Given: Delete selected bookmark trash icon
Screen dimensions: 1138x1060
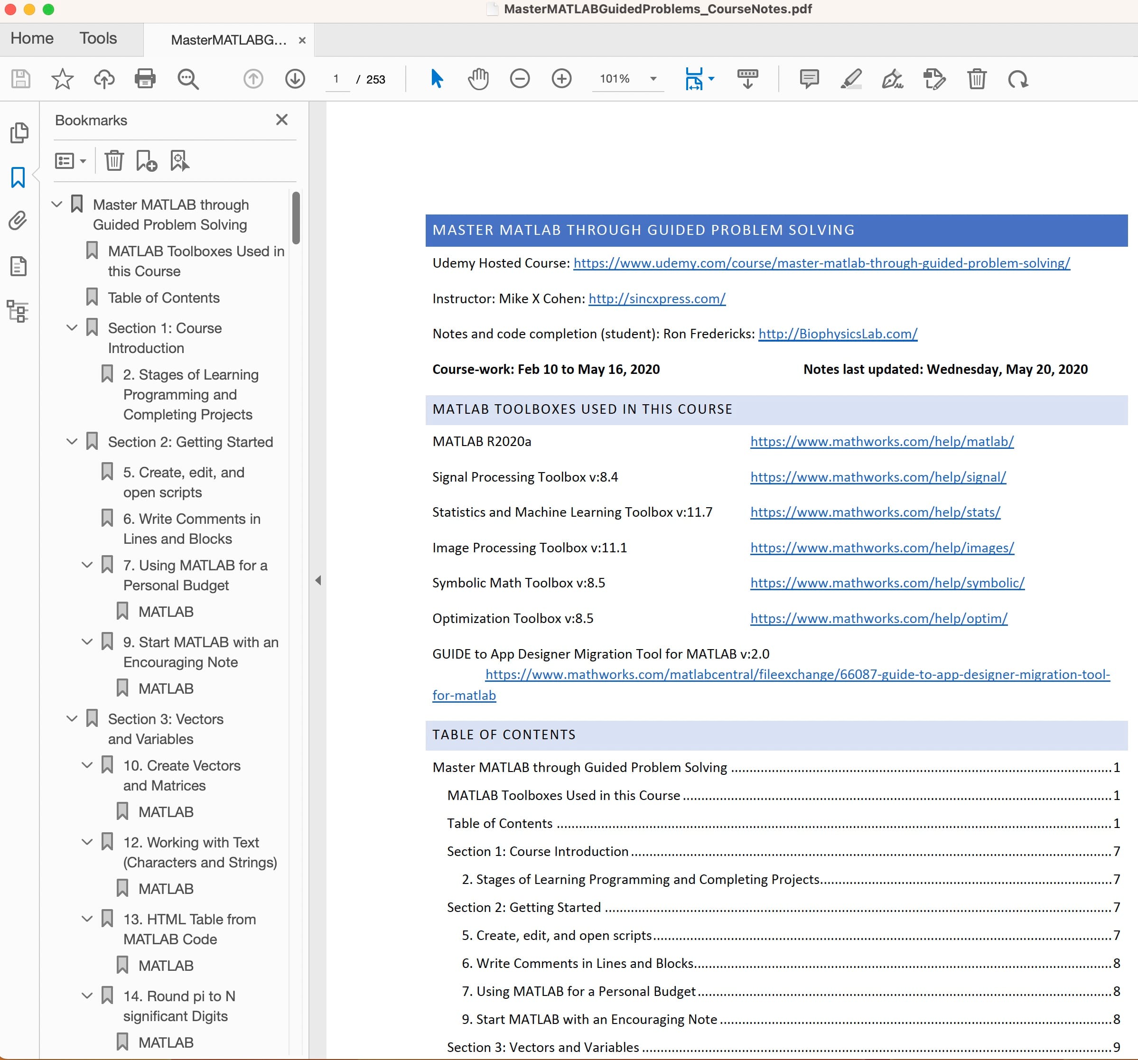Looking at the screenshot, I should tap(114, 161).
